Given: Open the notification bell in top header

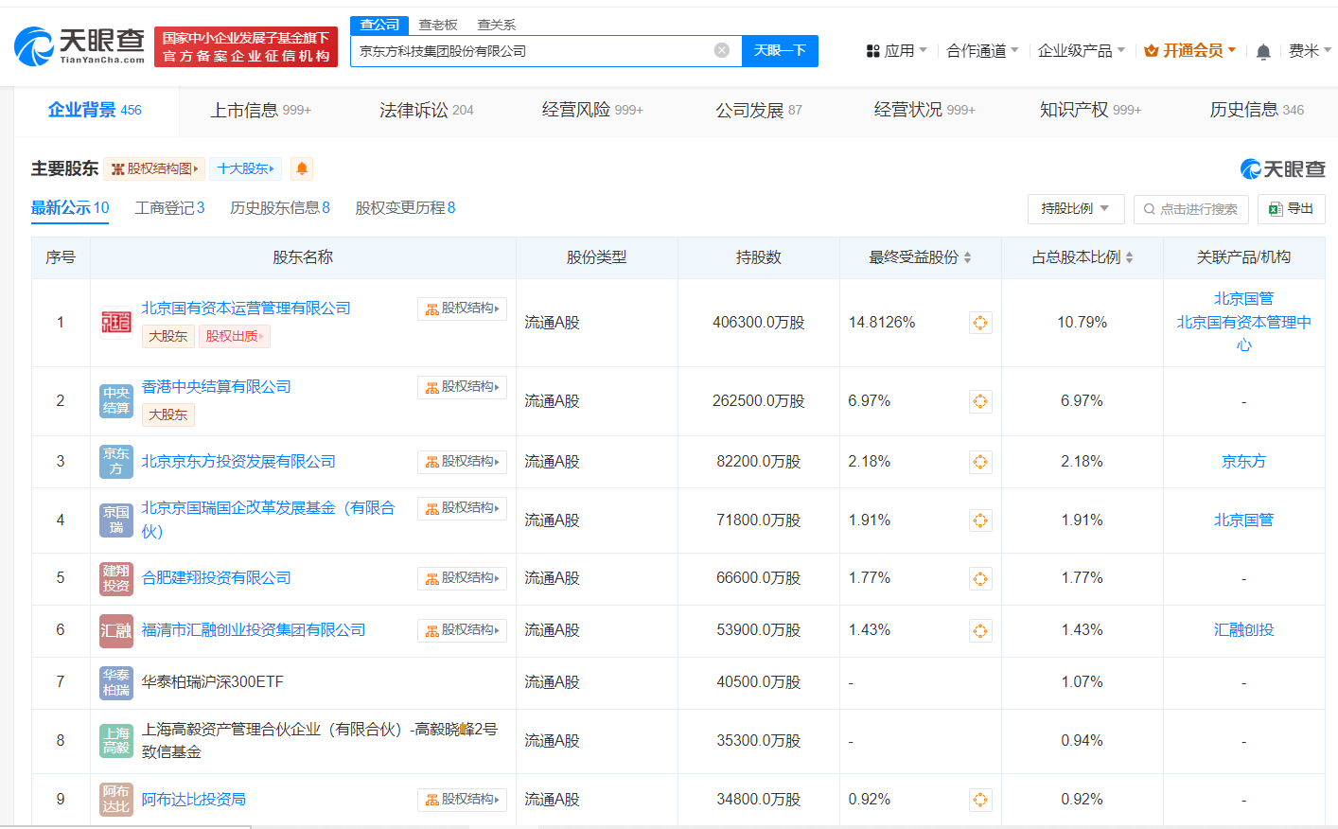Looking at the screenshot, I should (1262, 50).
